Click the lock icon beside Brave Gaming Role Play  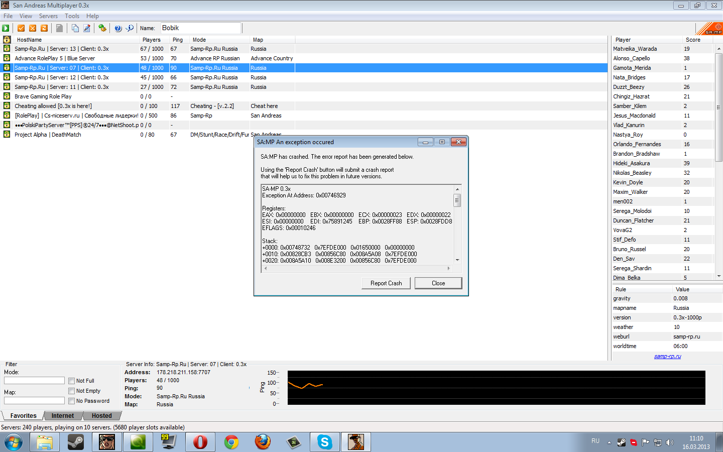point(7,96)
